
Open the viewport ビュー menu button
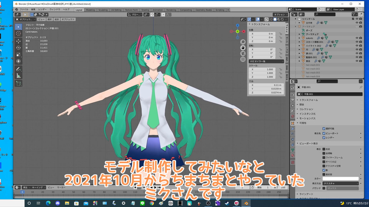41,20
